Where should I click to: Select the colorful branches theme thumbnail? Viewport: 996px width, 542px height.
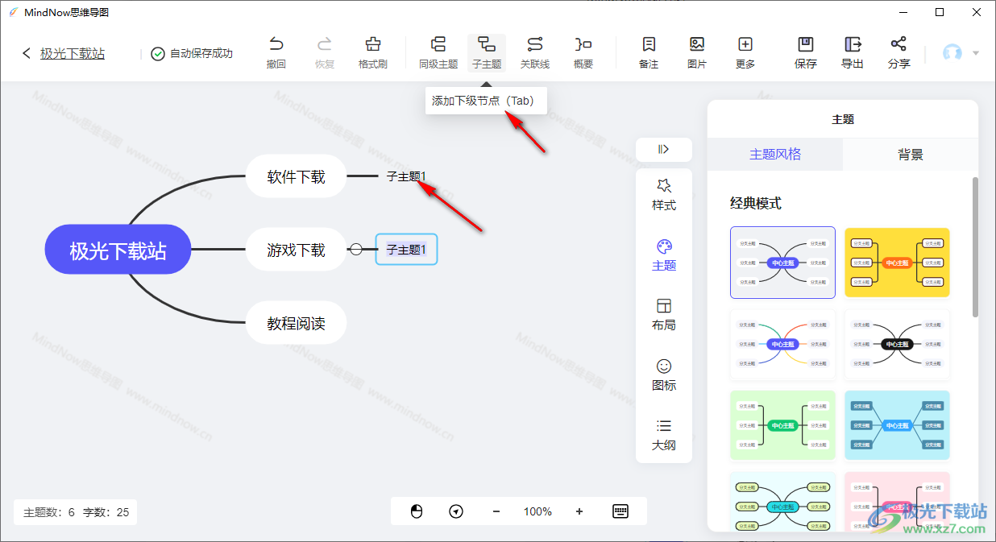pyautogui.click(x=782, y=345)
